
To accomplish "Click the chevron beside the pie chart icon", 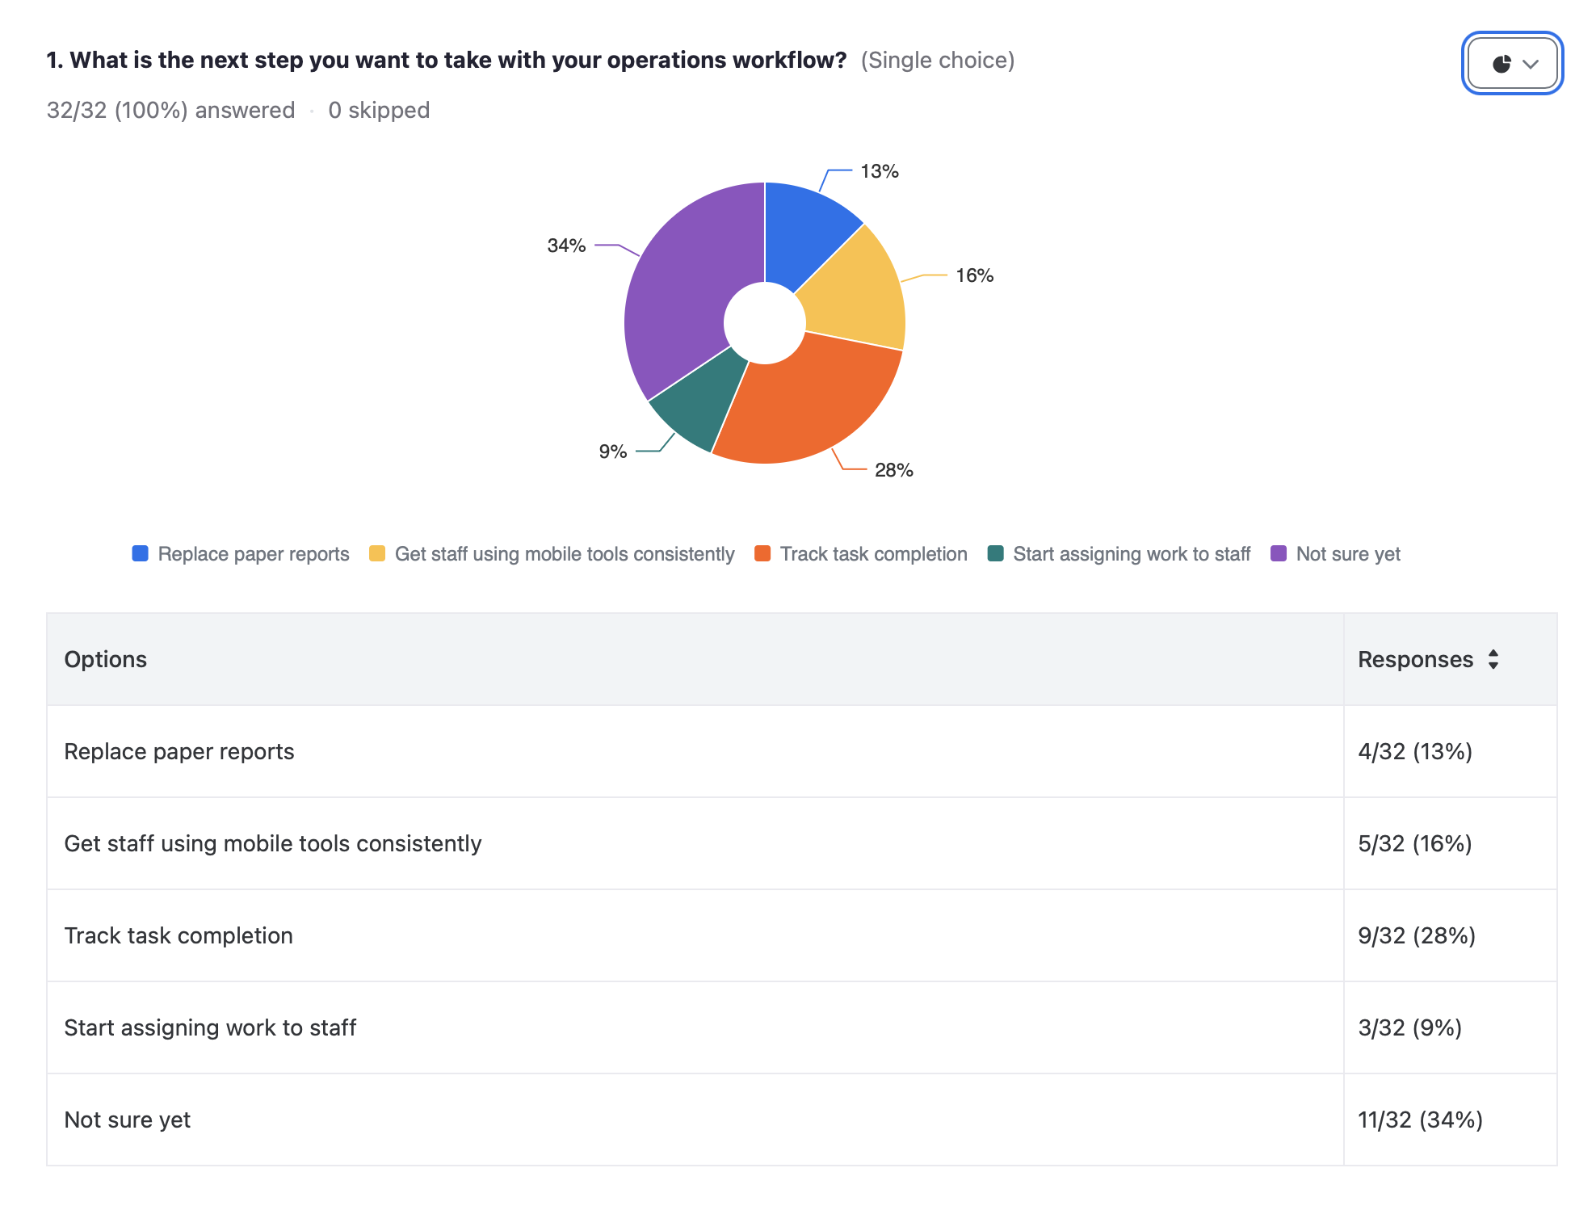I will pos(1531,62).
